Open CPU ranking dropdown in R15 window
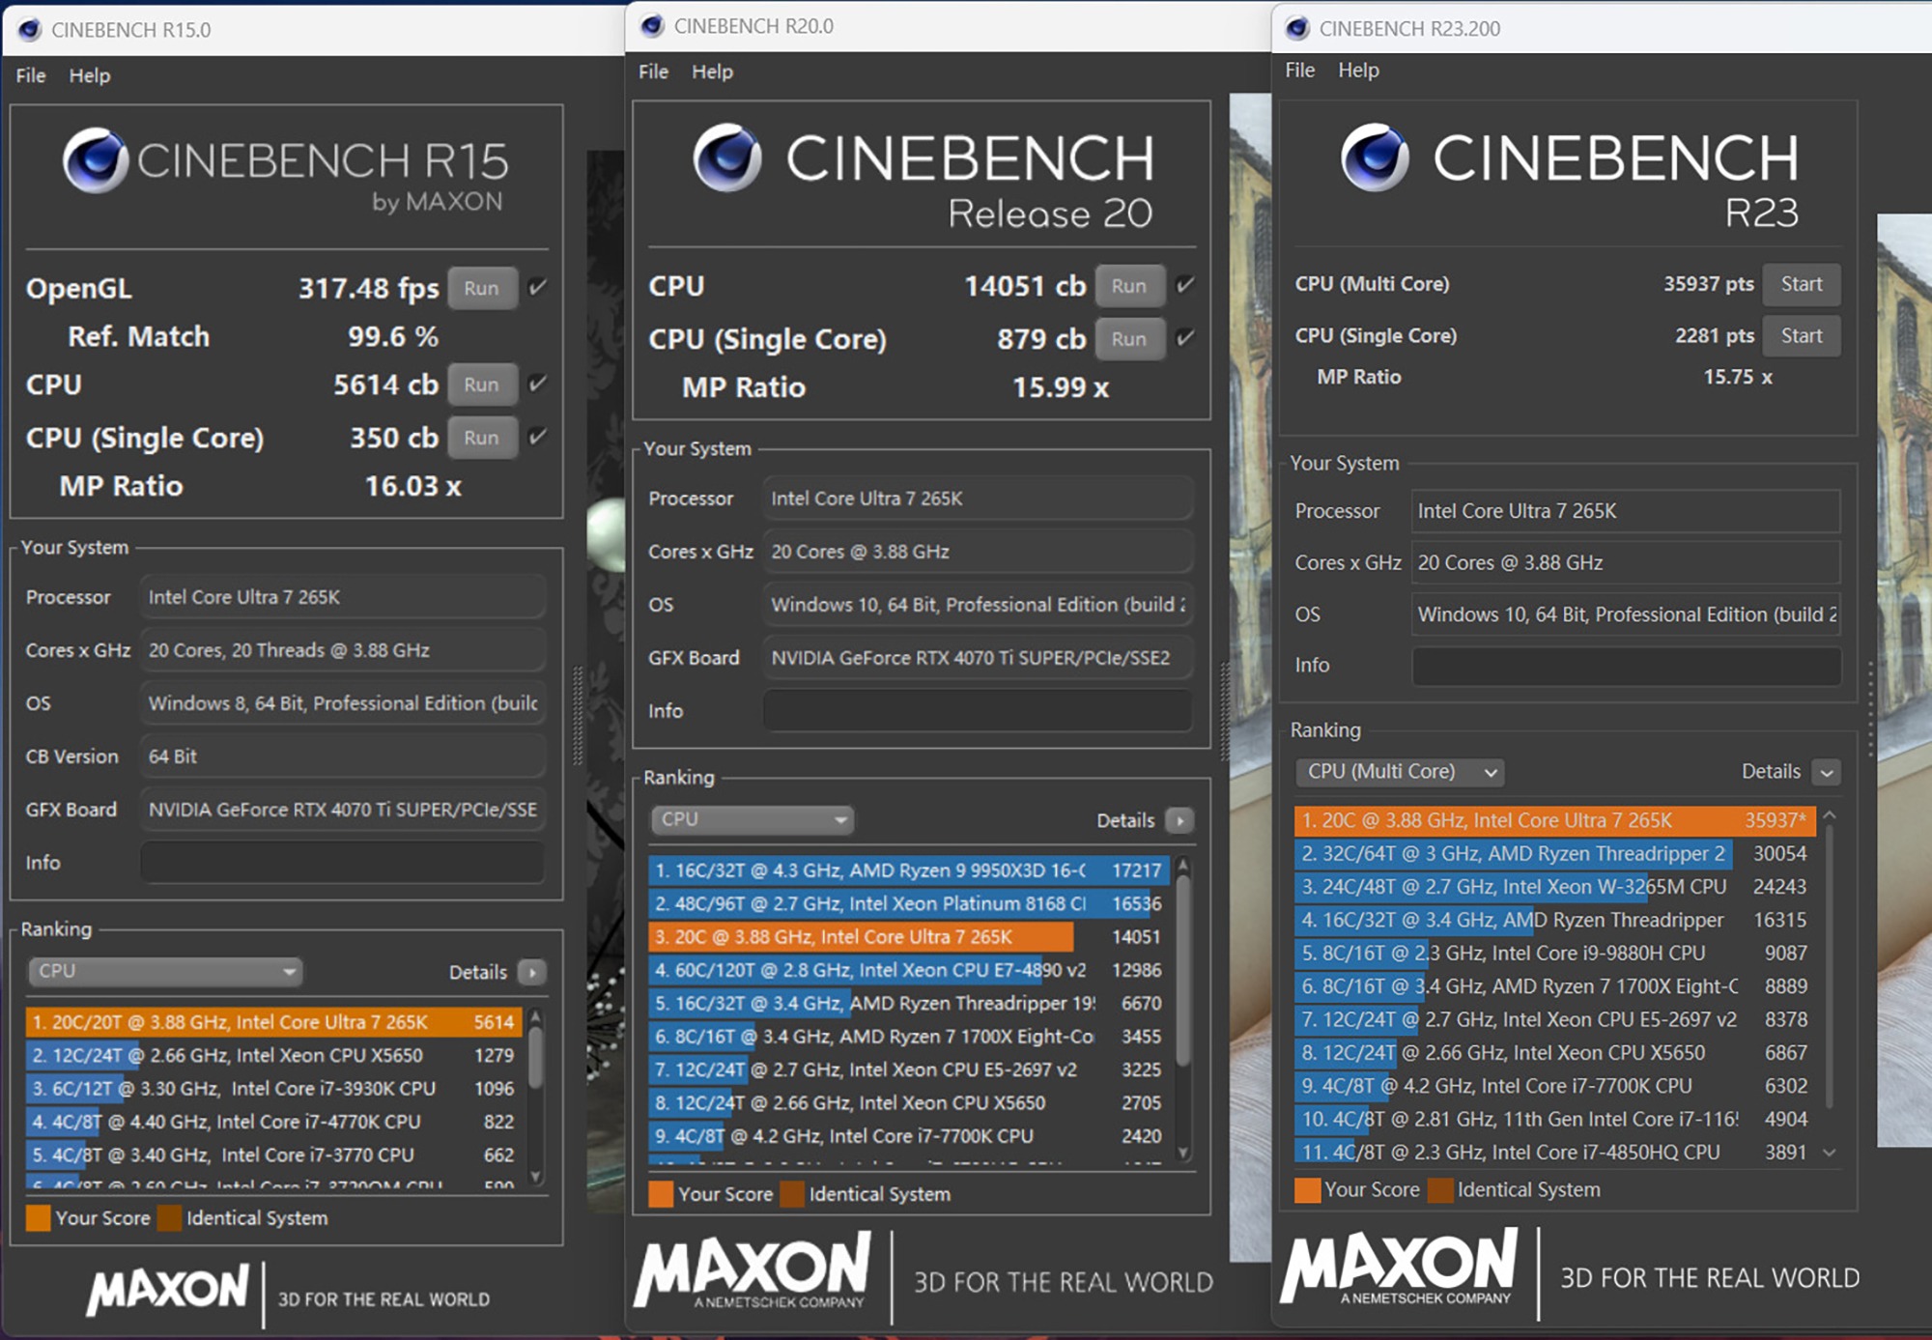Screen dimensions: 1932x1340 [165, 971]
